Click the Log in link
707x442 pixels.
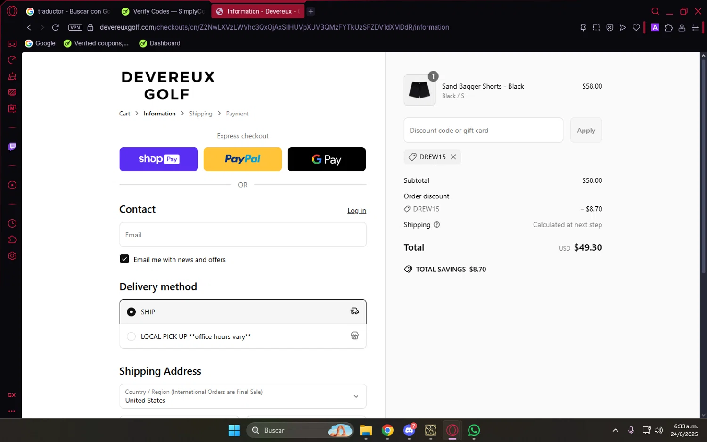tap(357, 211)
